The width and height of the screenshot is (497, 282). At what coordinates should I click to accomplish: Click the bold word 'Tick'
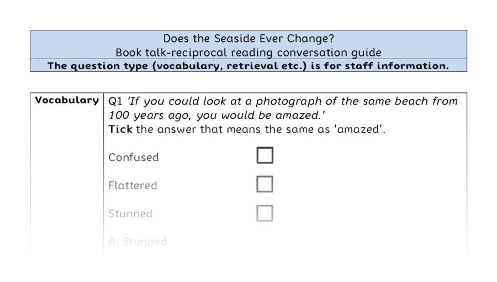pos(120,129)
